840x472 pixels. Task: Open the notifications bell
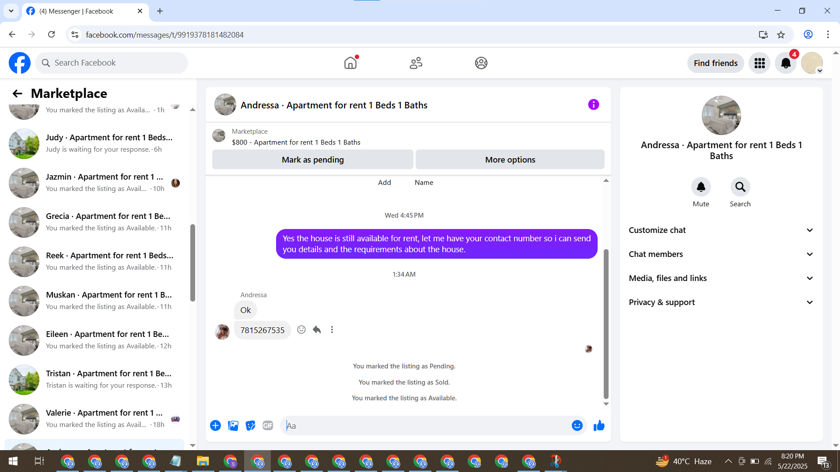(x=786, y=63)
